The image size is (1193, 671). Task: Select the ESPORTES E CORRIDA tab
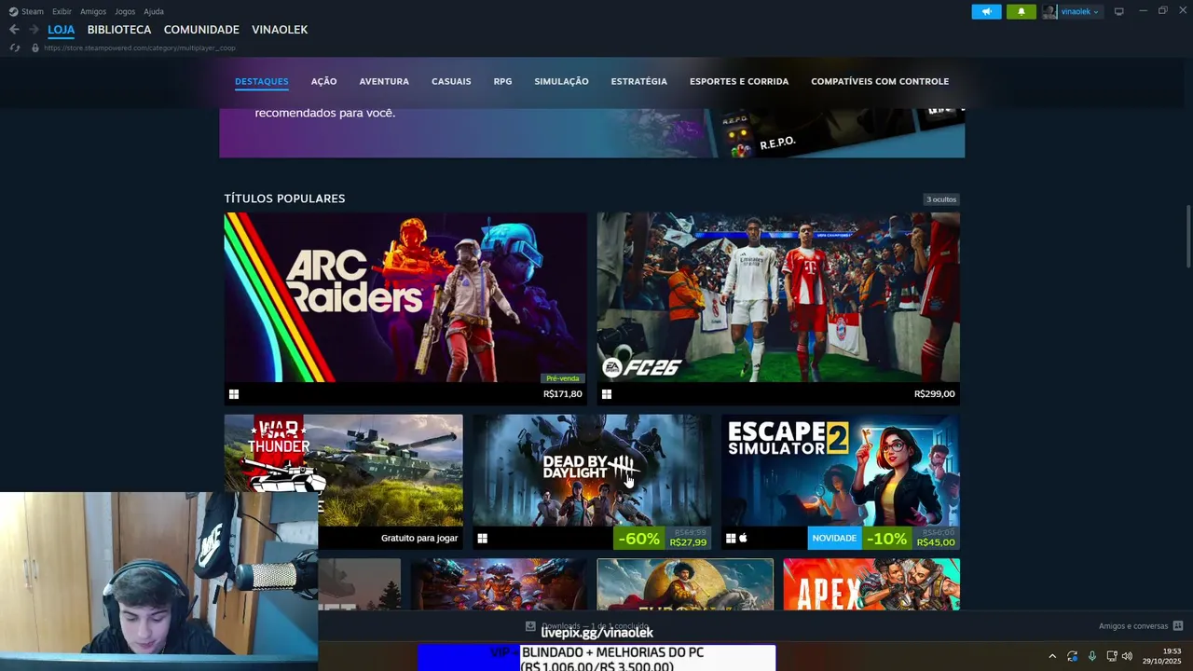(x=739, y=81)
